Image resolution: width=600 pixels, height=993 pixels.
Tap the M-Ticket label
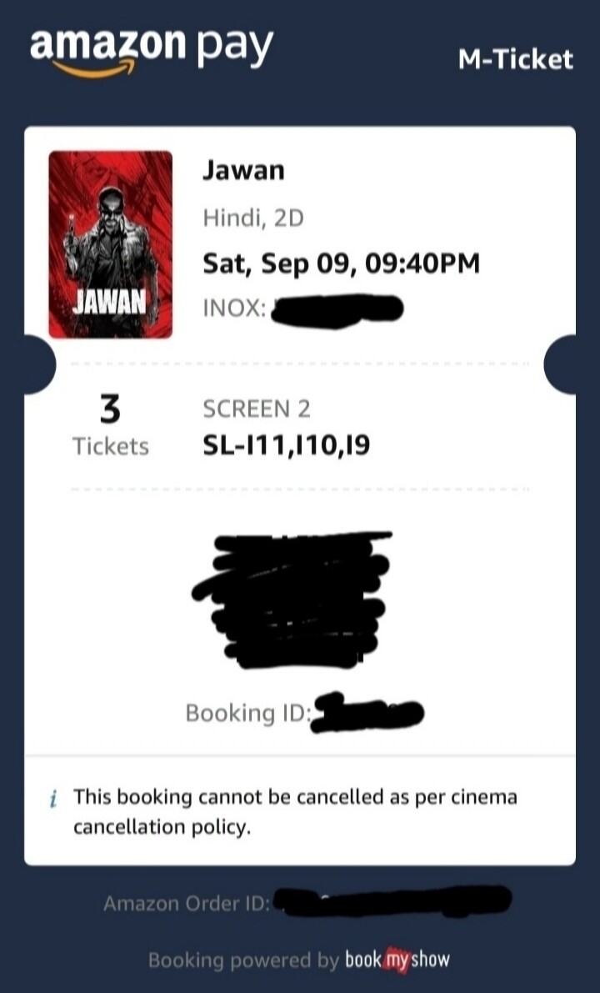(516, 59)
